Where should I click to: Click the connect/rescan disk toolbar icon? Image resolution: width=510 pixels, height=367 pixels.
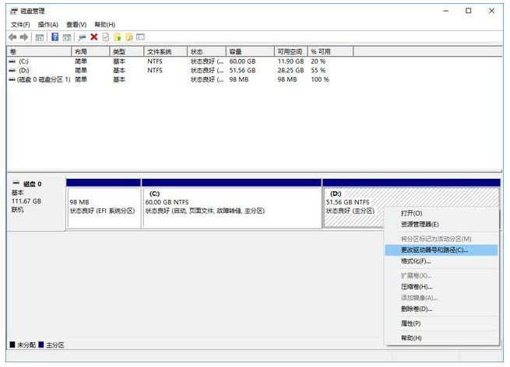click(82, 37)
